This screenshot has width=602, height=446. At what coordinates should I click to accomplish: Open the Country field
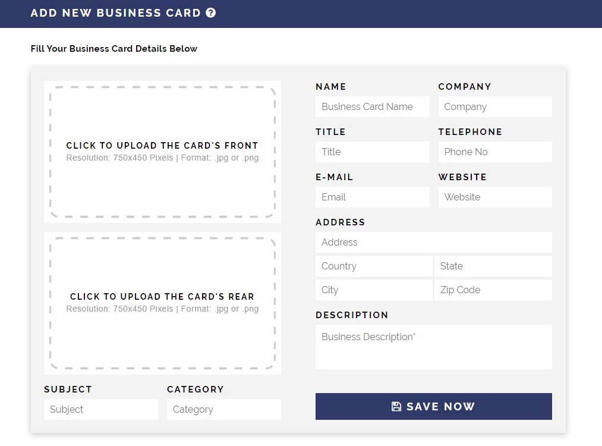(x=374, y=266)
